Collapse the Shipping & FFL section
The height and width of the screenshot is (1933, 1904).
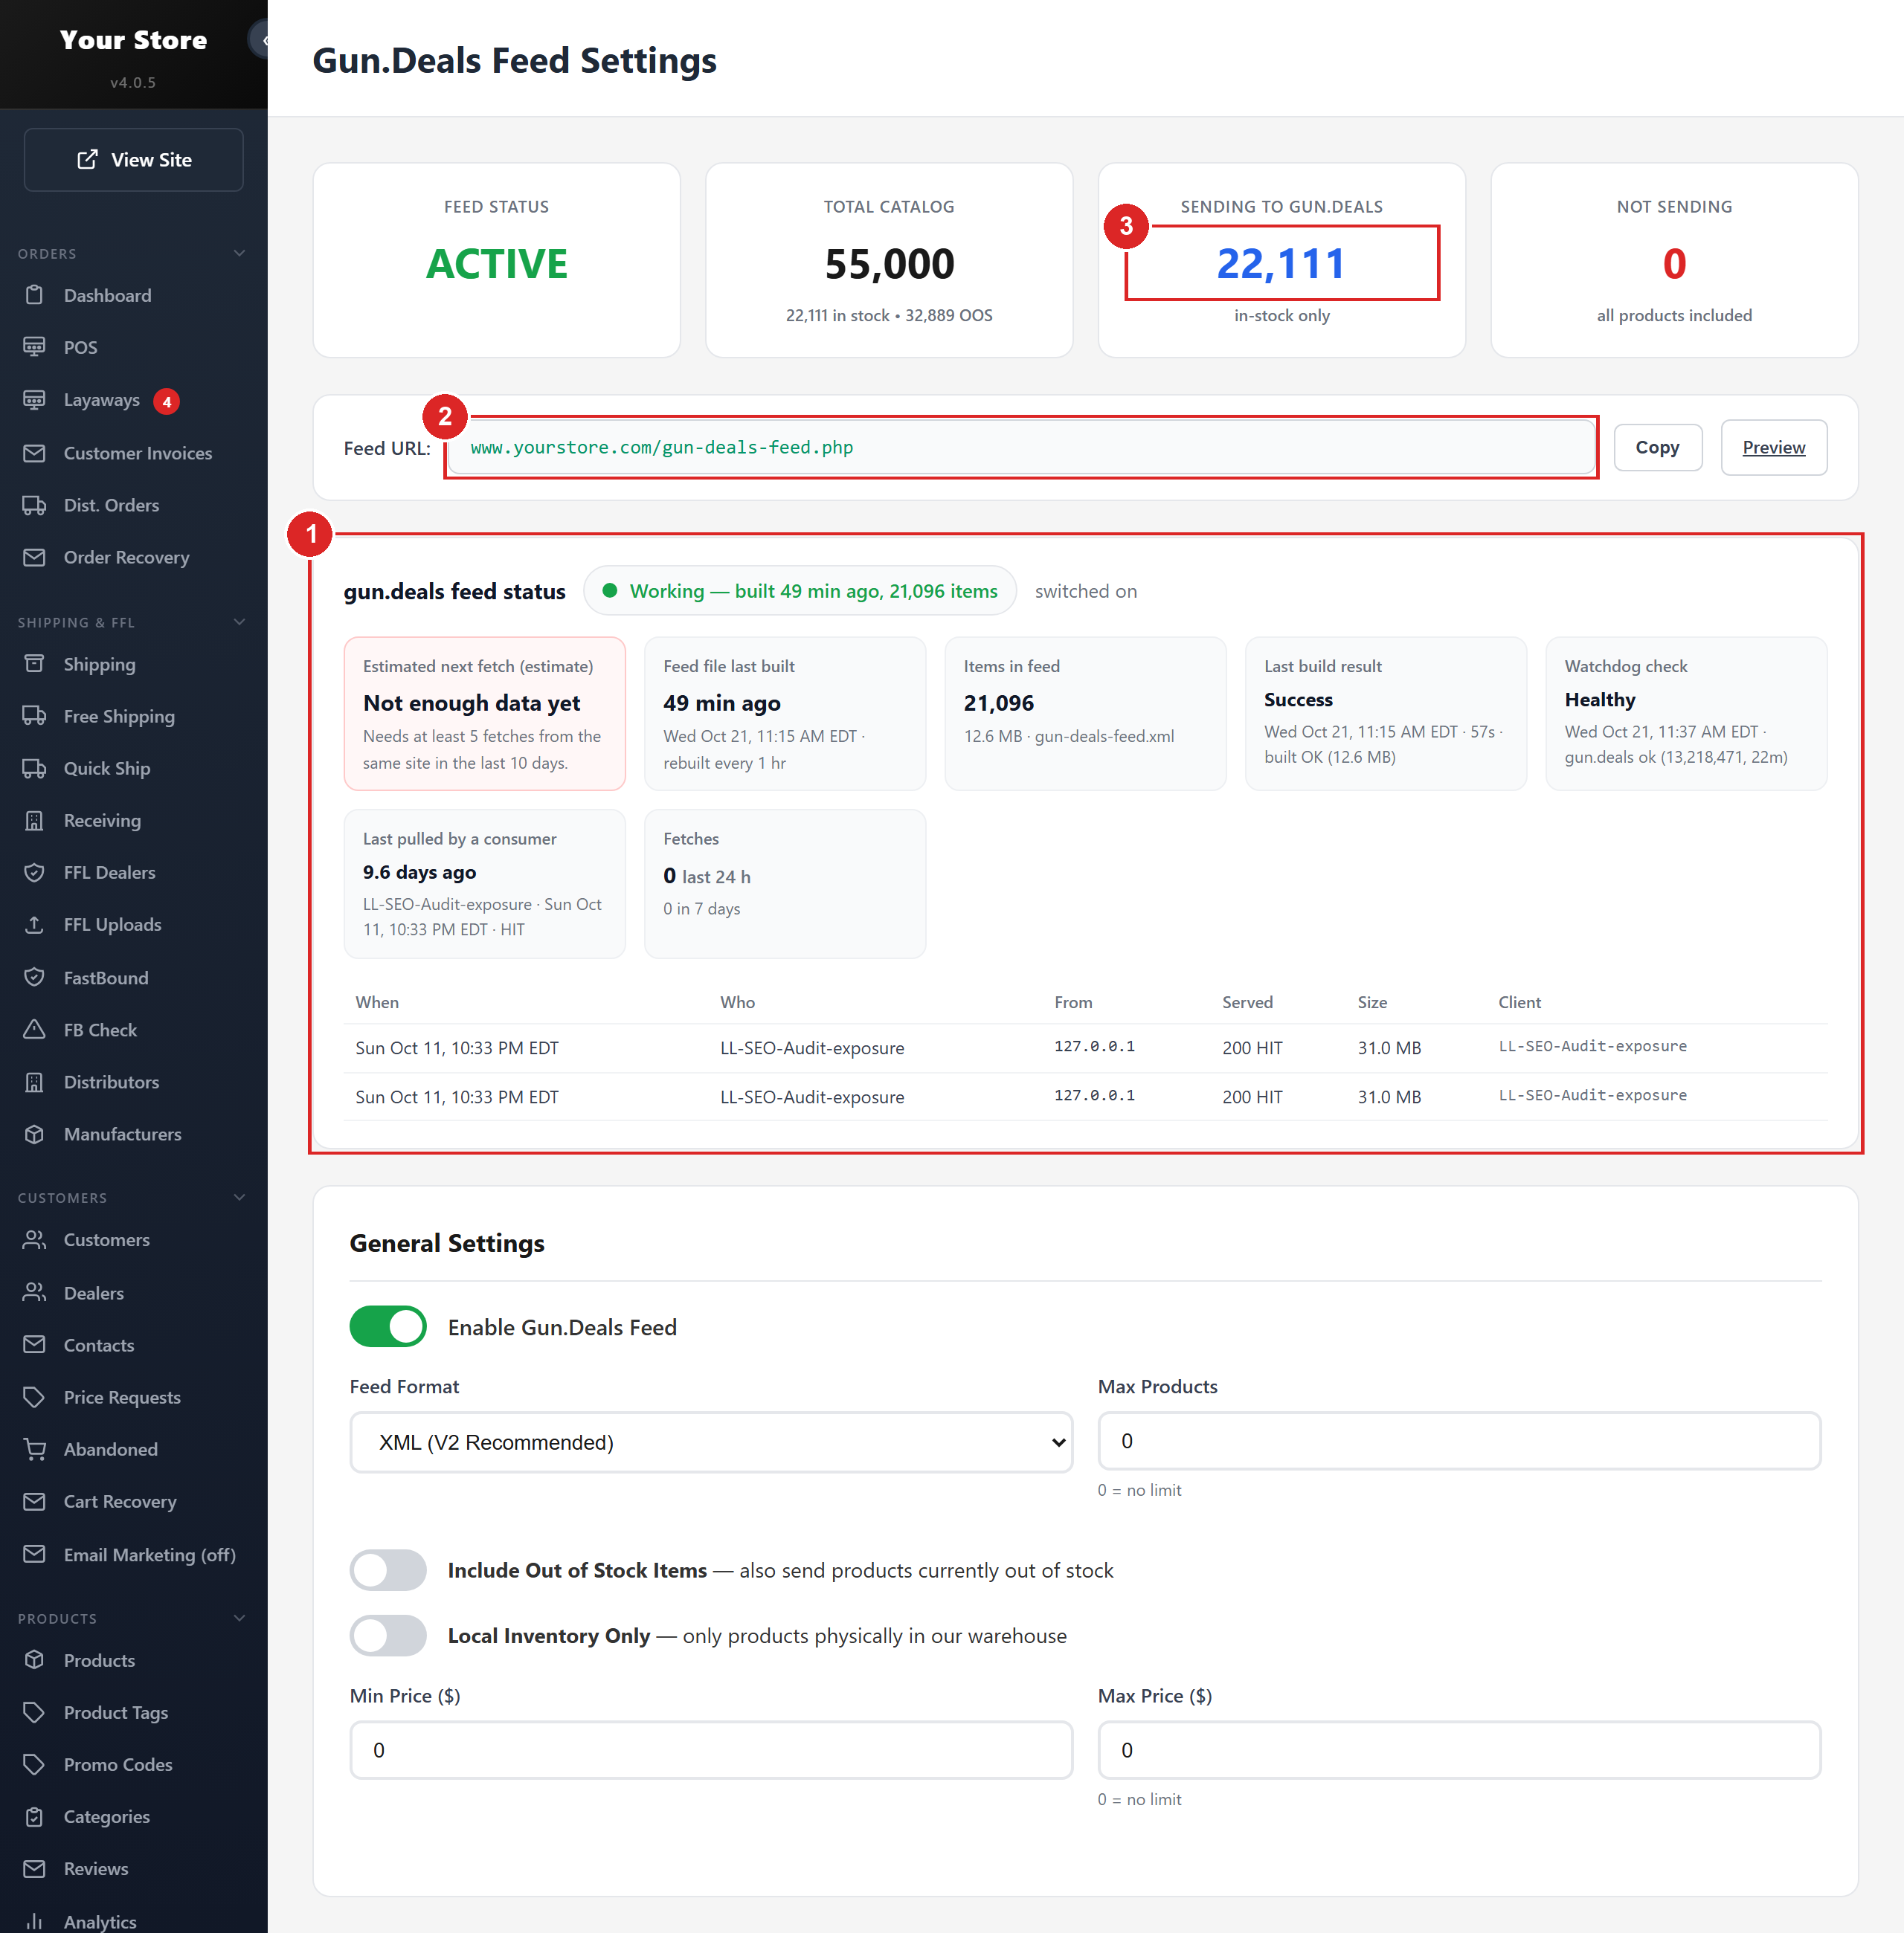(x=239, y=622)
